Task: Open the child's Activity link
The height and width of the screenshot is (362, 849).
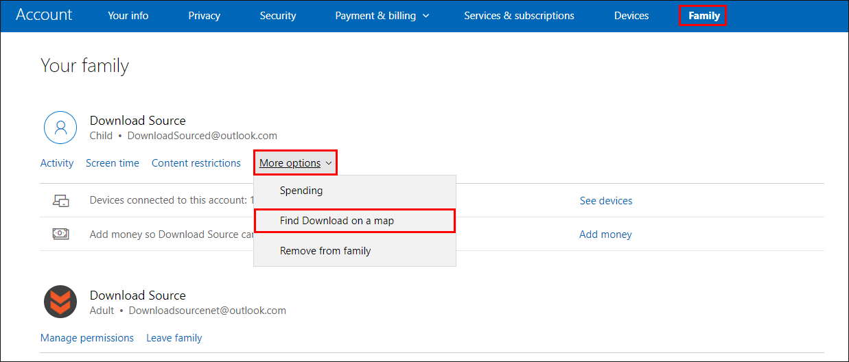Action: [x=57, y=163]
